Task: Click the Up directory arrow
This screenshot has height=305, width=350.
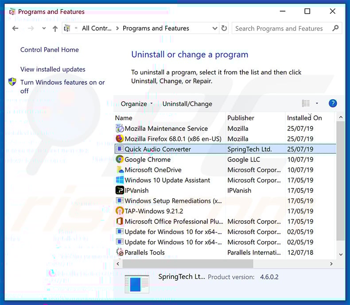Action: 55,28
